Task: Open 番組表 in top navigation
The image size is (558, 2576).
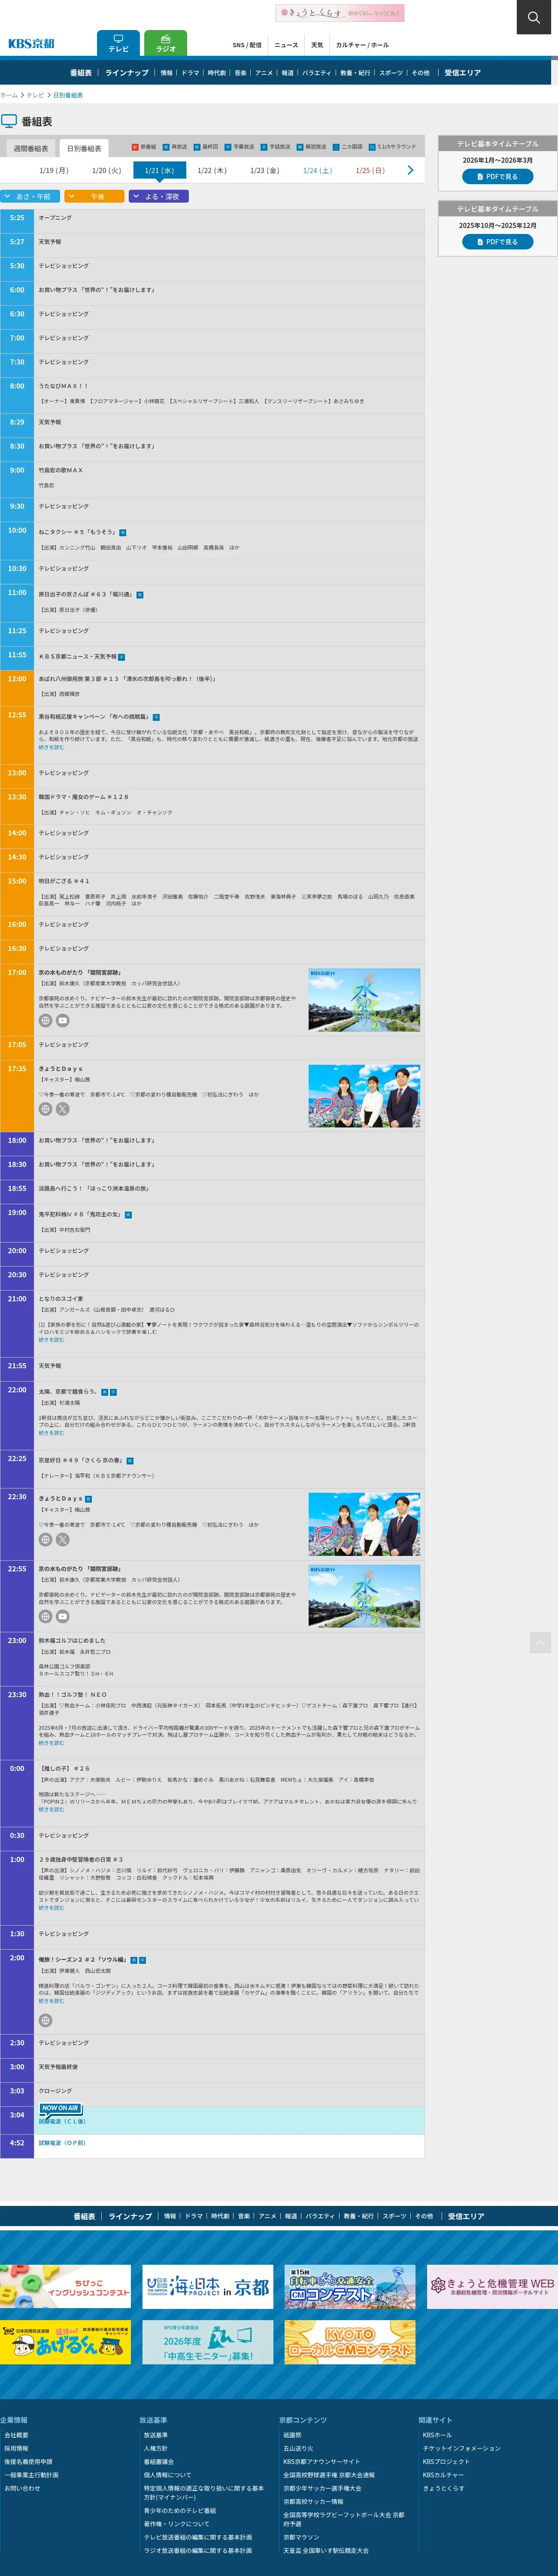Action: pyautogui.click(x=81, y=73)
